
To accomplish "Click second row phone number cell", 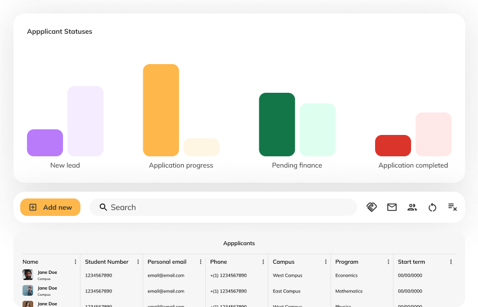I will tap(228, 291).
